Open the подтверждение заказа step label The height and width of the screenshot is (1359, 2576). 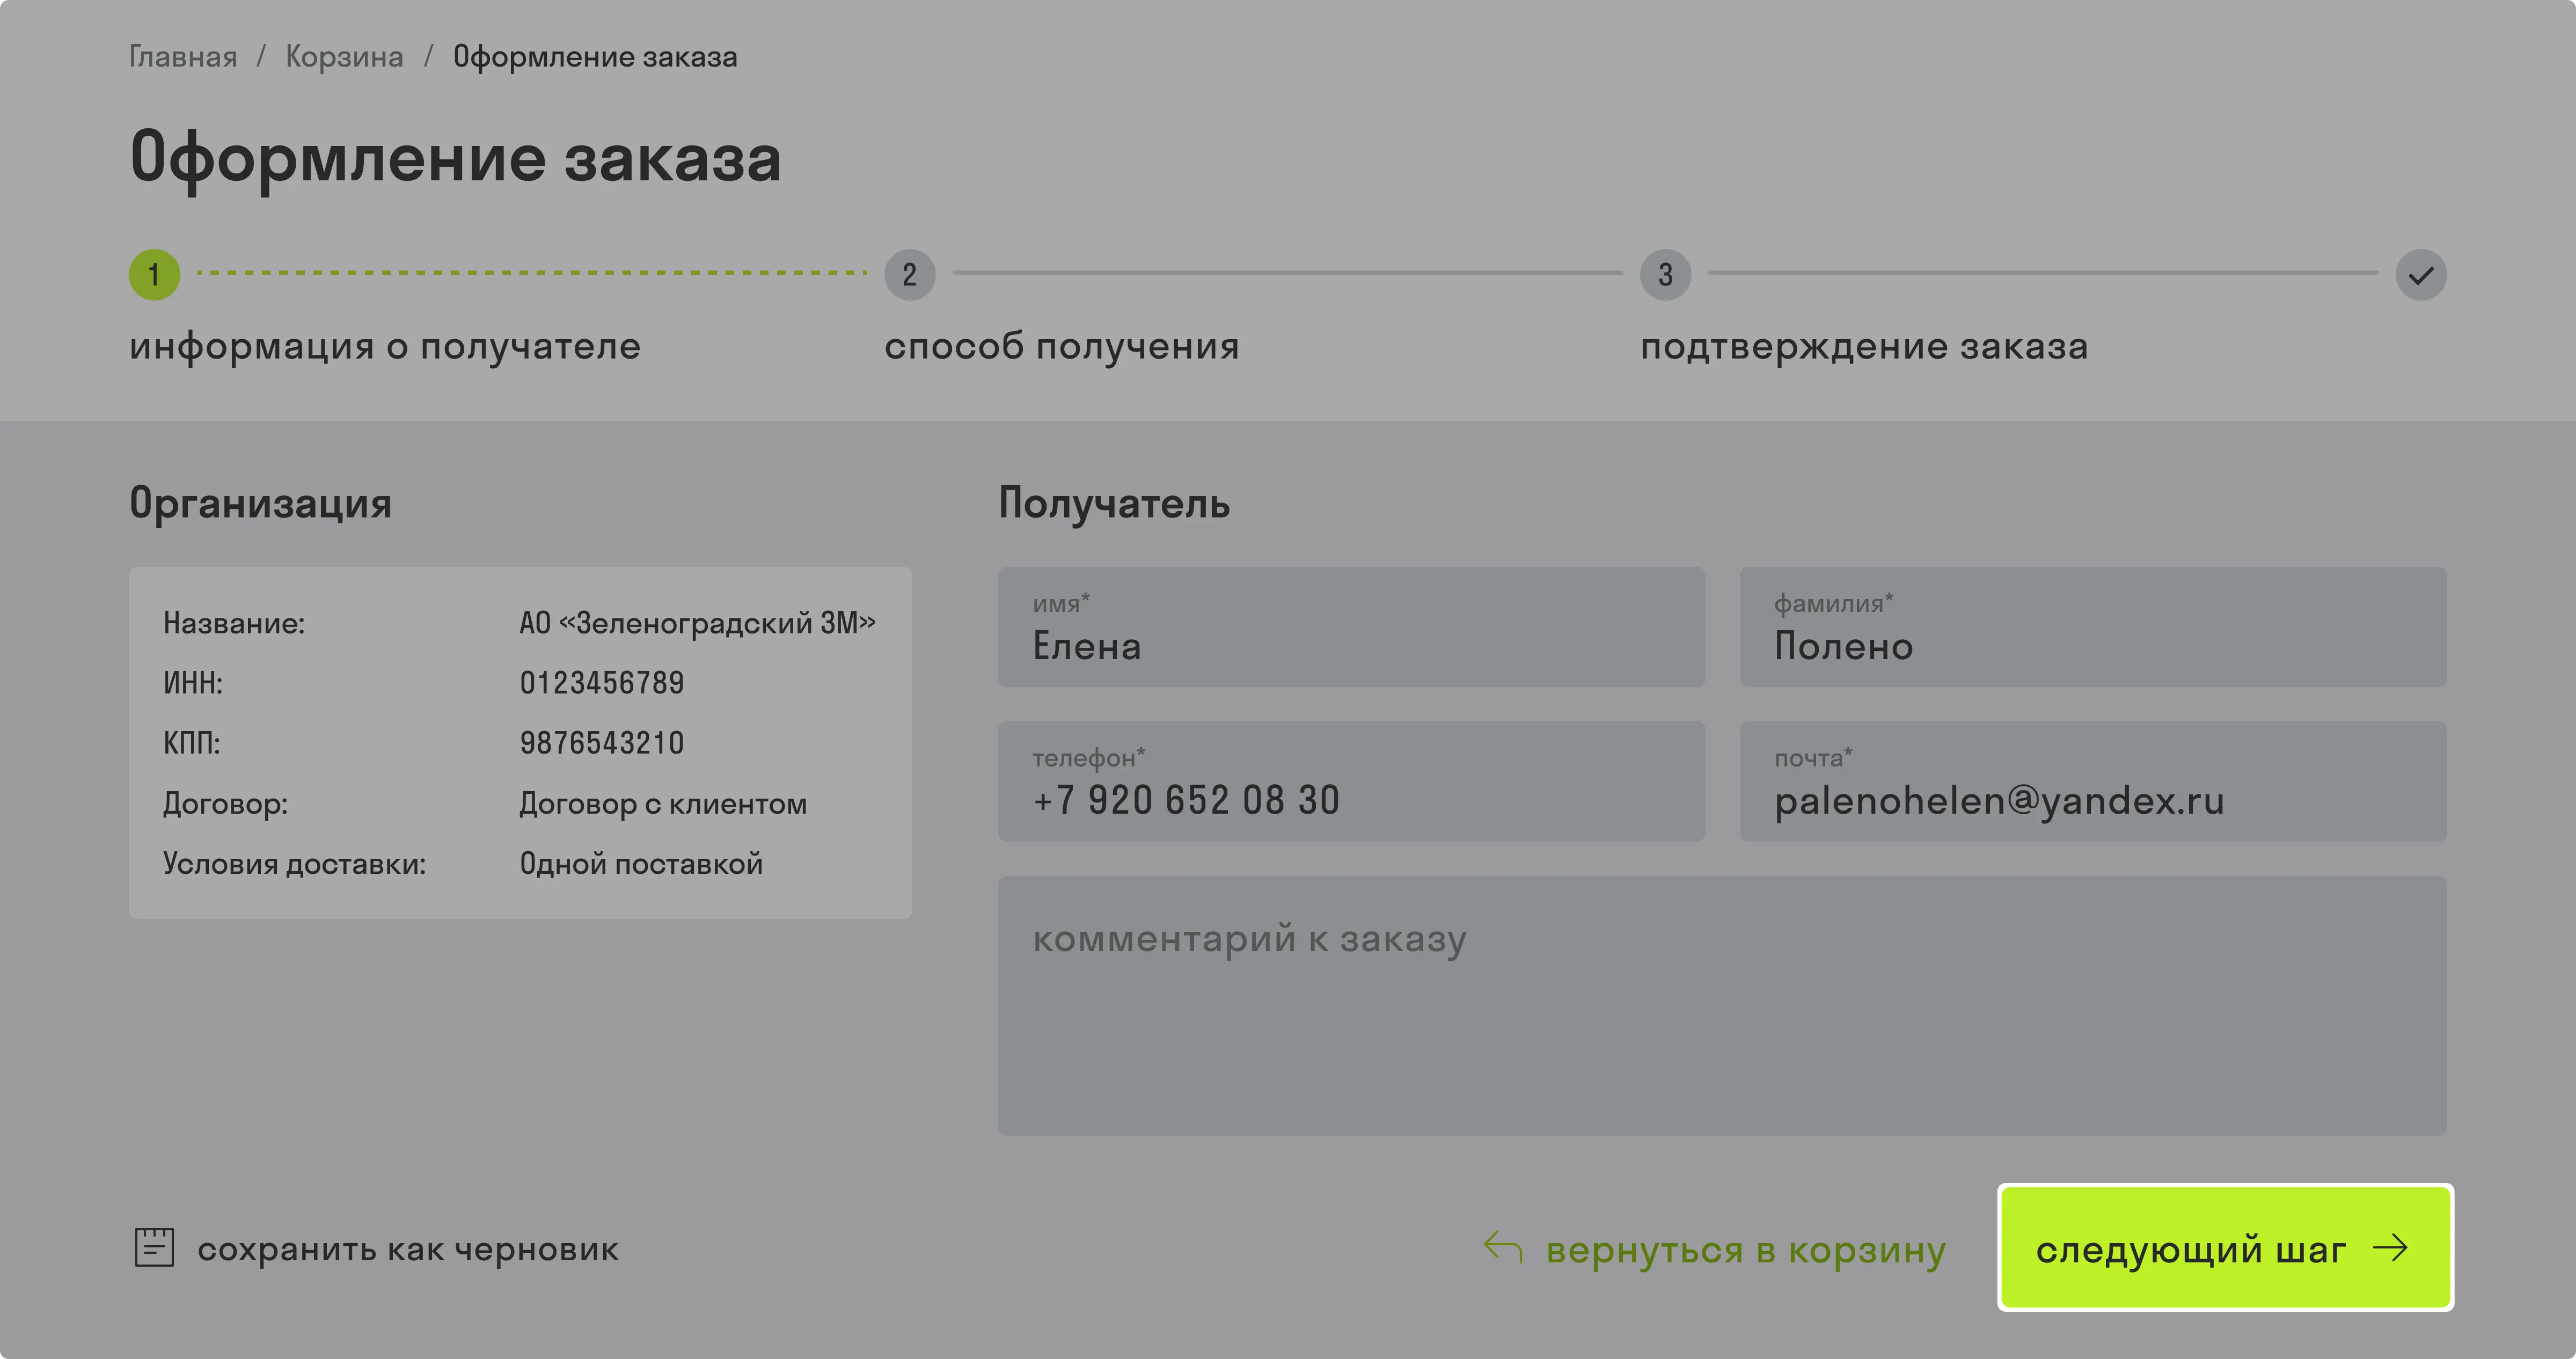(1864, 346)
